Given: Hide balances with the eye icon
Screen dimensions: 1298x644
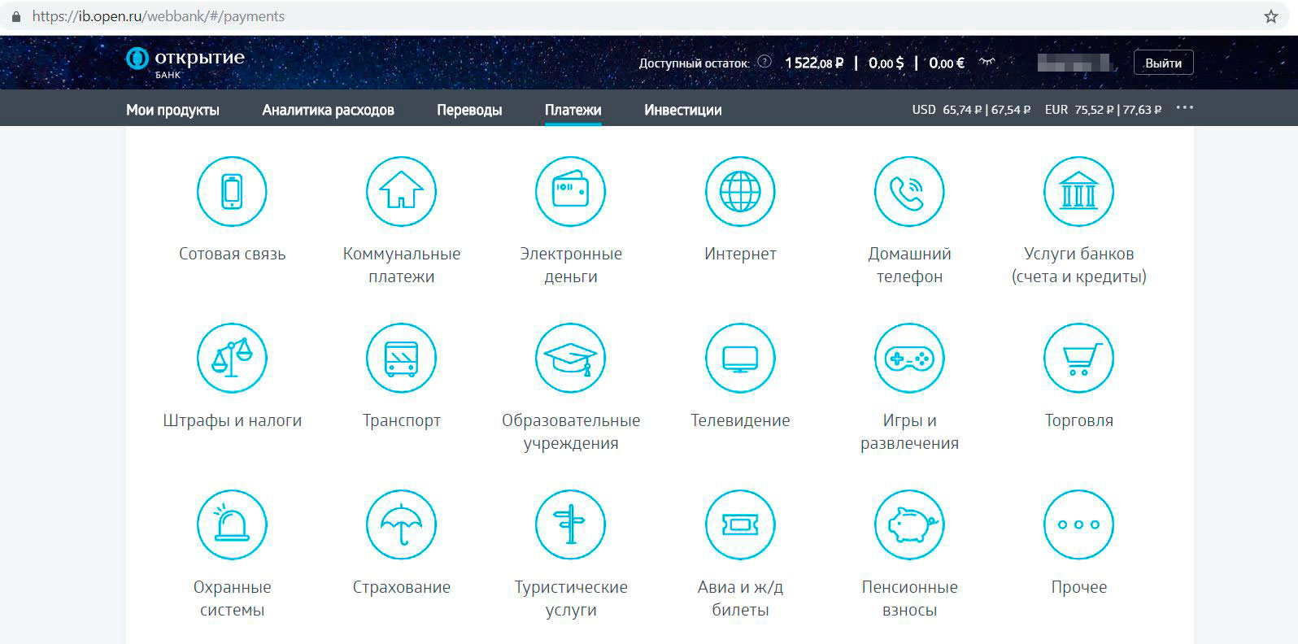Looking at the screenshot, I should (x=987, y=62).
